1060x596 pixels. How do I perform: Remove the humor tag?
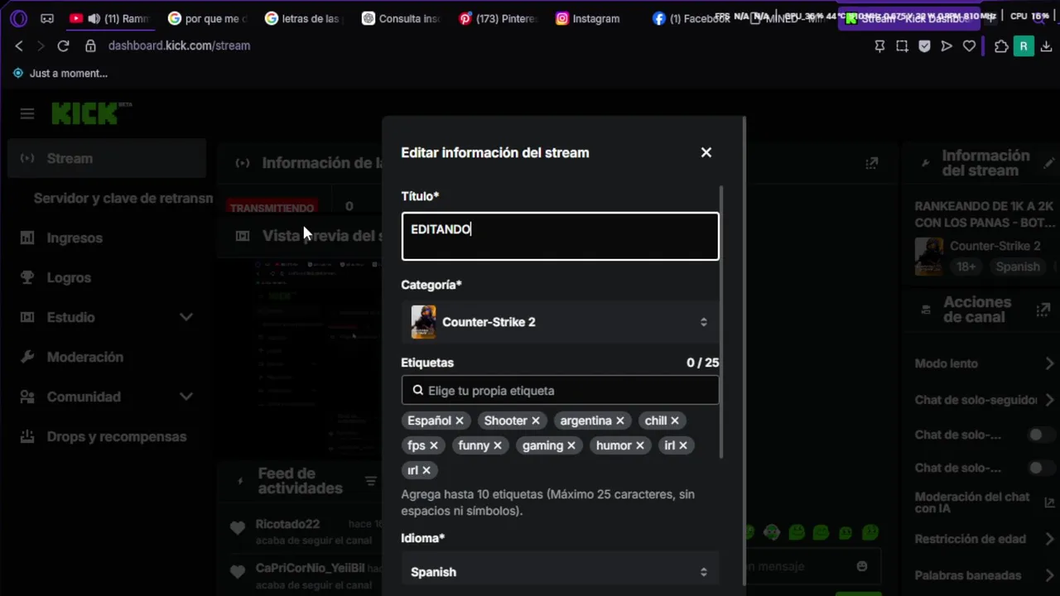639,445
